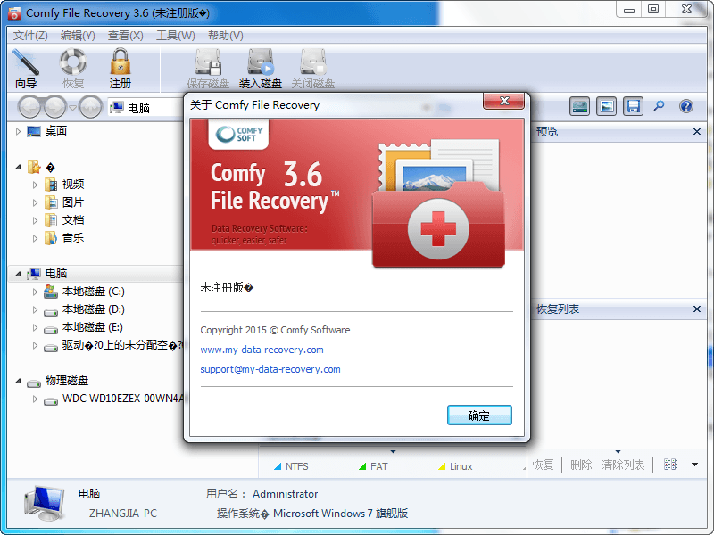Collapse the 电脑 tree node

pos(18,274)
